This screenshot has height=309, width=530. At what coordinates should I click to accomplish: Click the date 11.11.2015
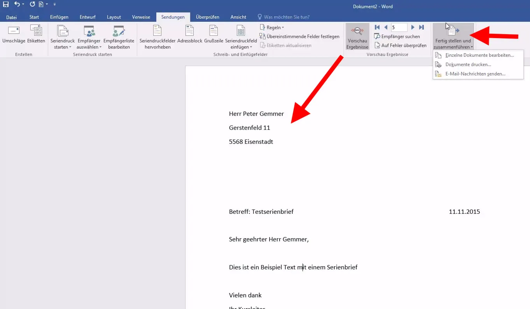pos(464,212)
